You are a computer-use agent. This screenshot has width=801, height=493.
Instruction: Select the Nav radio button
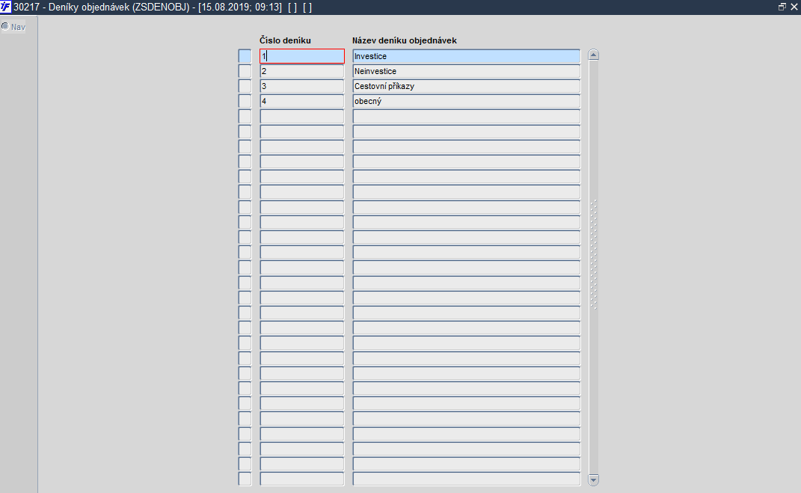[5, 27]
